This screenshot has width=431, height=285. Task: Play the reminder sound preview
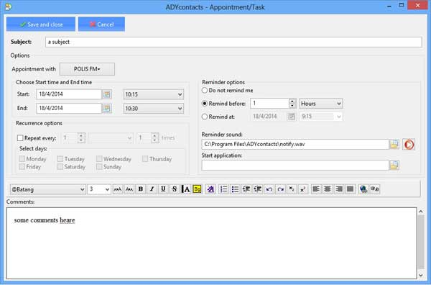[x=409, y=144]
